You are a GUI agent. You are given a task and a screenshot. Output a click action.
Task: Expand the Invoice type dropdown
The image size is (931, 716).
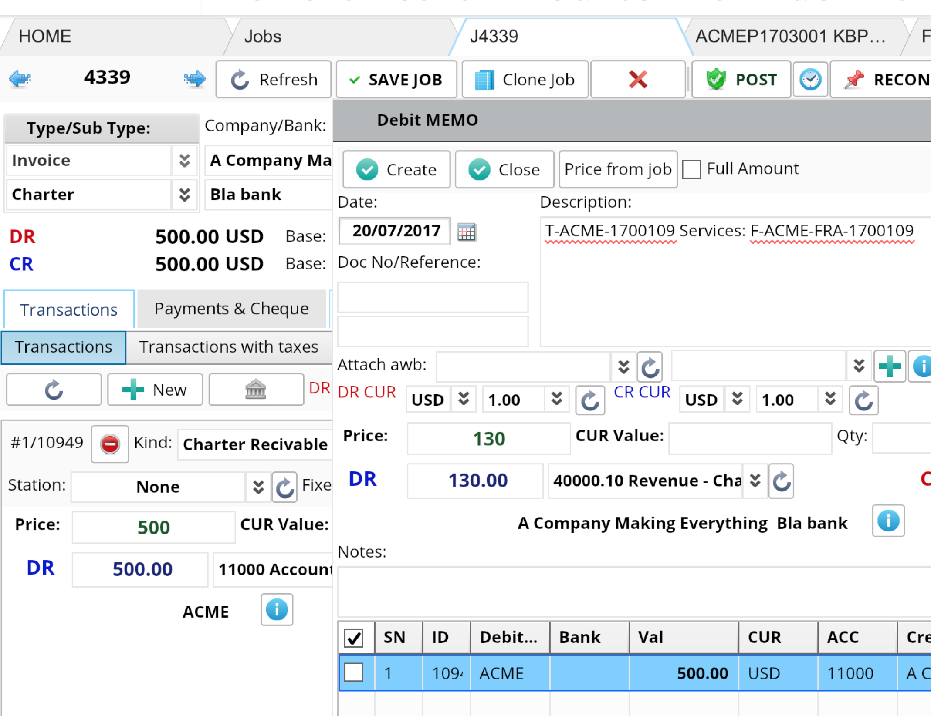(x=184, y=161)
